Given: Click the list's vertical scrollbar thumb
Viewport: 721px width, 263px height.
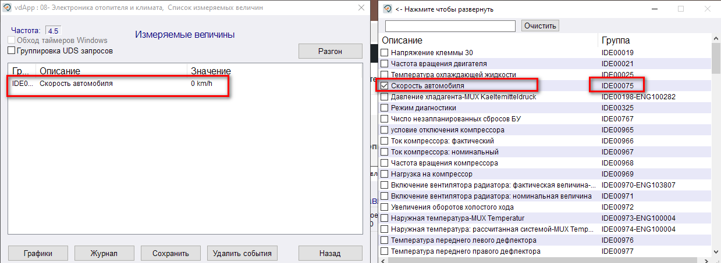Looking at the screenshot, I should tap(716, 59).
